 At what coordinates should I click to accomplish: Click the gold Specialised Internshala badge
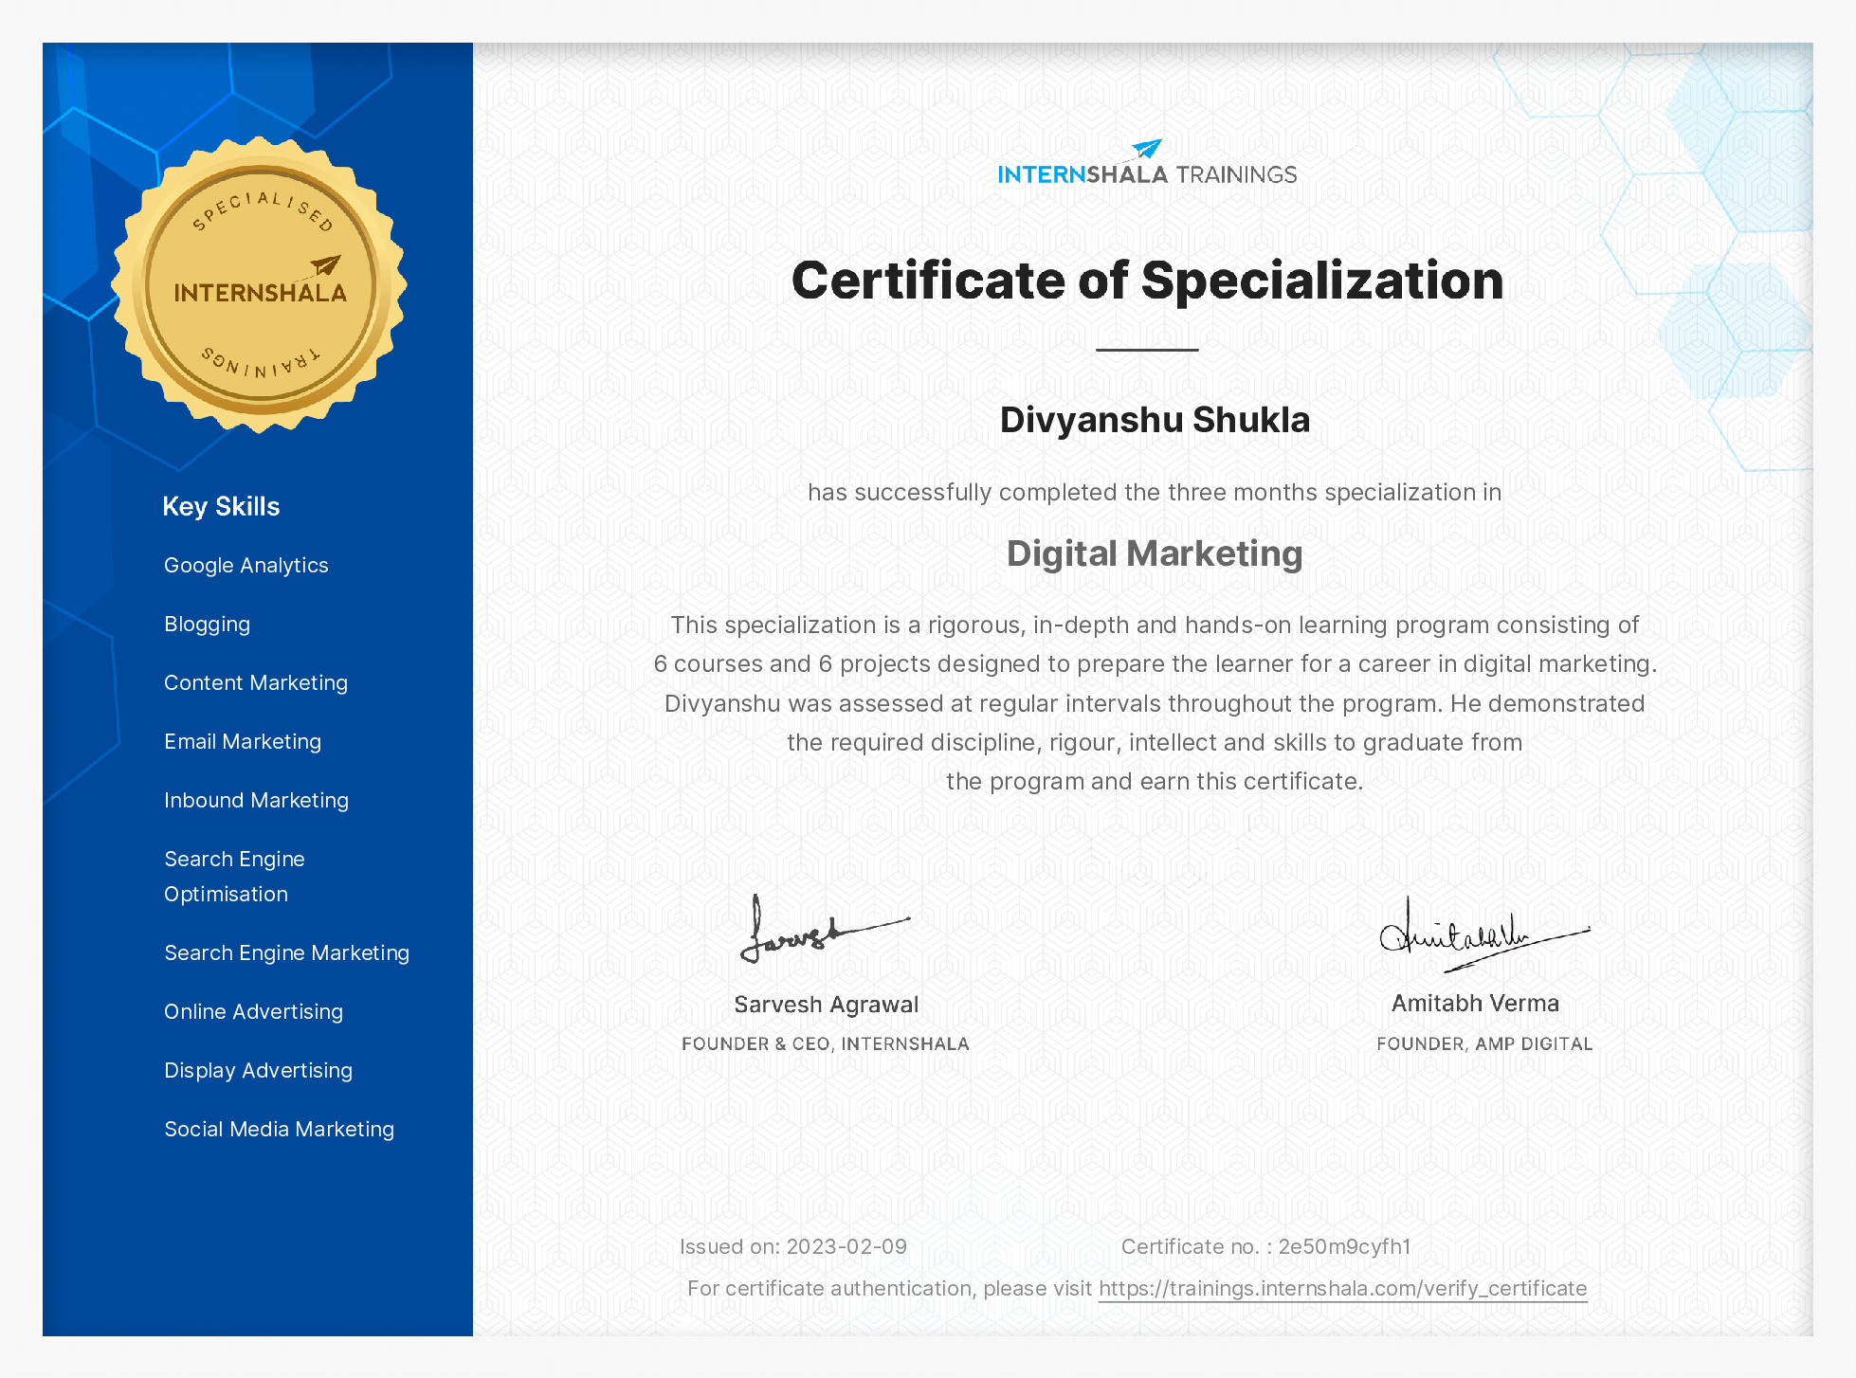click(259, 284)
